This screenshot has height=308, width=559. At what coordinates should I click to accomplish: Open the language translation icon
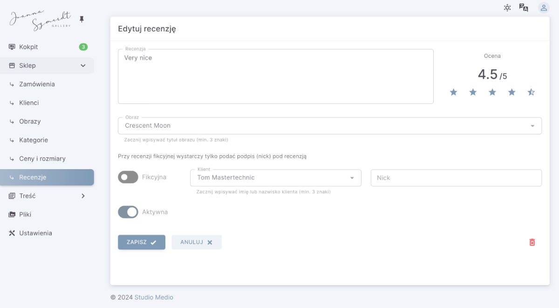[524, 7]
